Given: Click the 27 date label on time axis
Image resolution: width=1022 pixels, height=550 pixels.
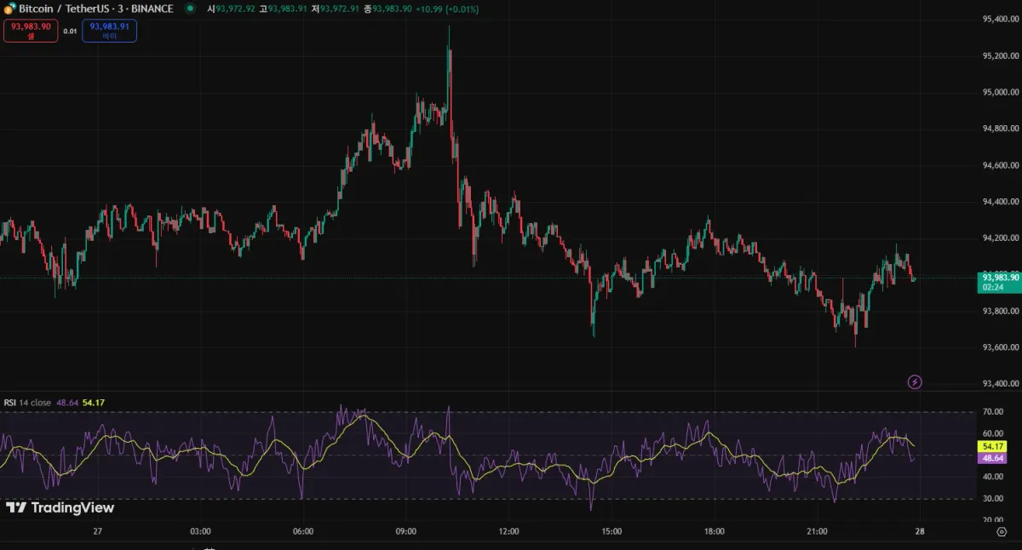Looking at the screenshot, I should click(98, 531).
